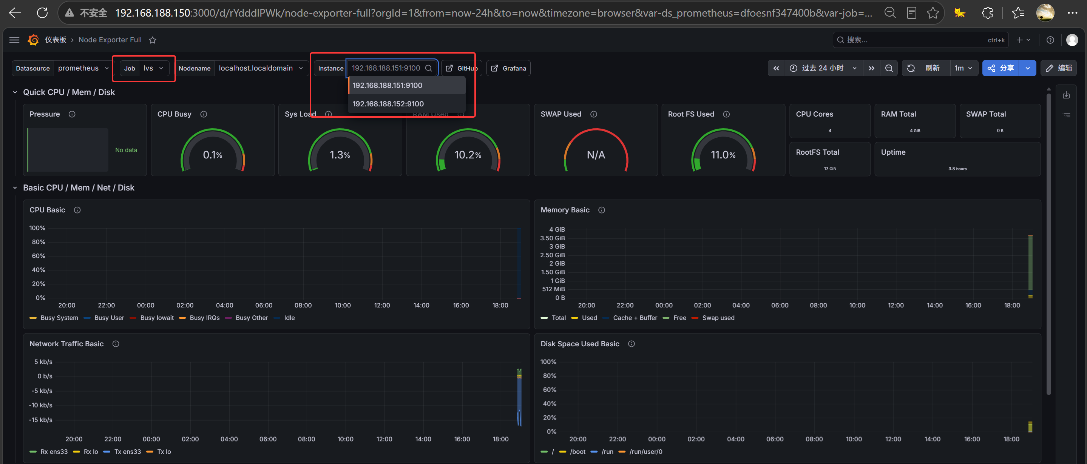
Task: Shift time range backward with double-left arrows
Action: click(x=776, y=68)
